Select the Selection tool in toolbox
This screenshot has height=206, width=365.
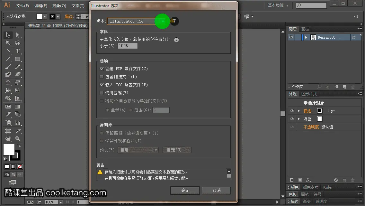pyautogui.click(x=8, y=35)
